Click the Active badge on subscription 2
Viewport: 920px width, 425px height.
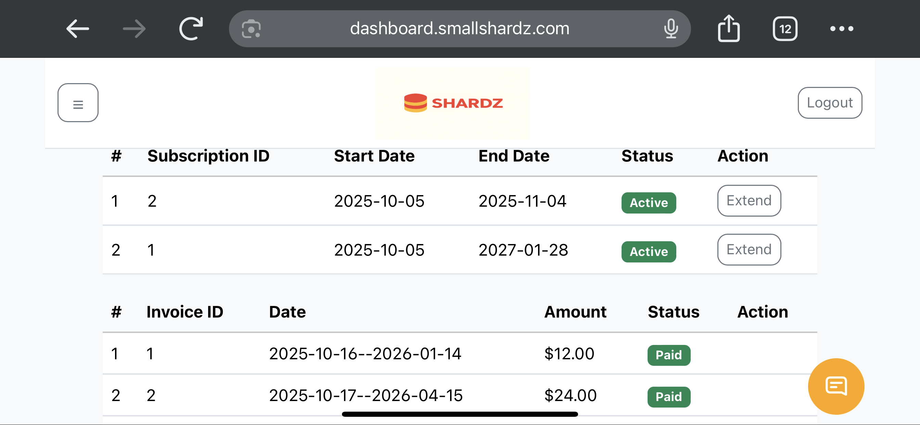[x=649, y=252]
